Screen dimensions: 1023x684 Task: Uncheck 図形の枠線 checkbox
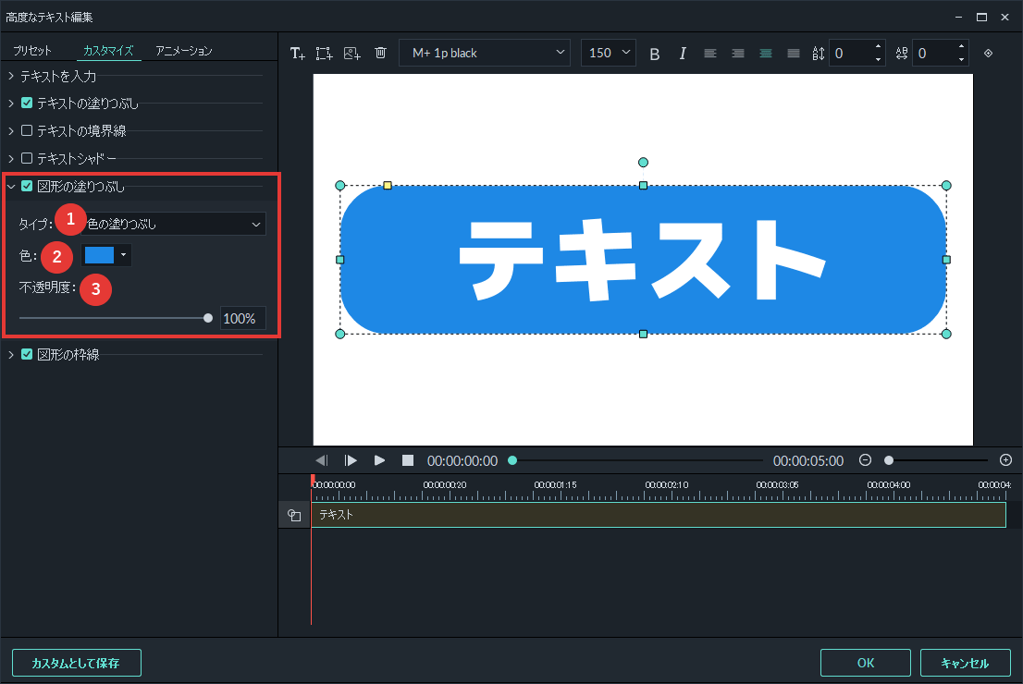tap(27, 354)
